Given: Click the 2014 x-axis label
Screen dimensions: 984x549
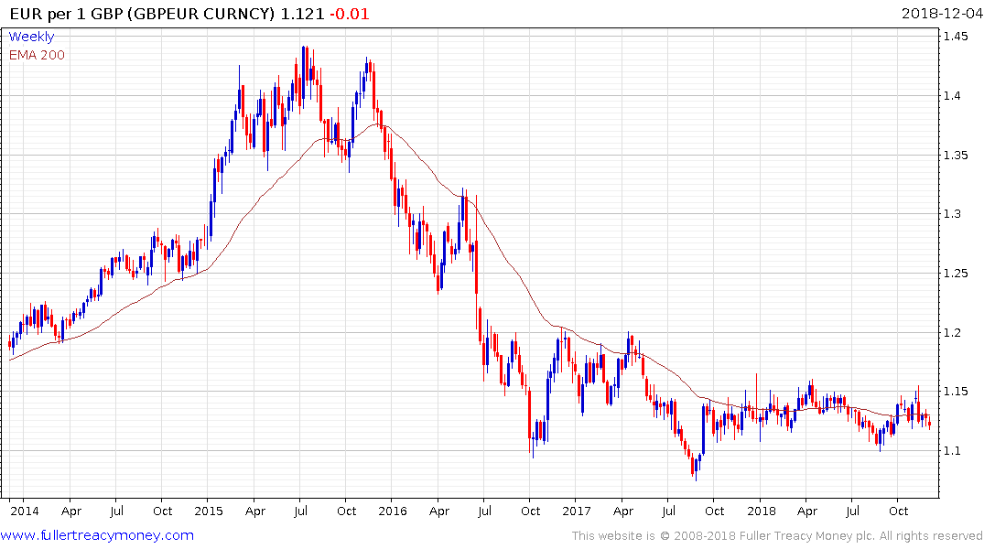Looking at the screenshot, I should tap(25, 511).
